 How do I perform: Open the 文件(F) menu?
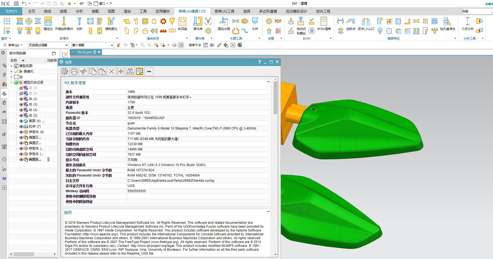pos(11,11)
